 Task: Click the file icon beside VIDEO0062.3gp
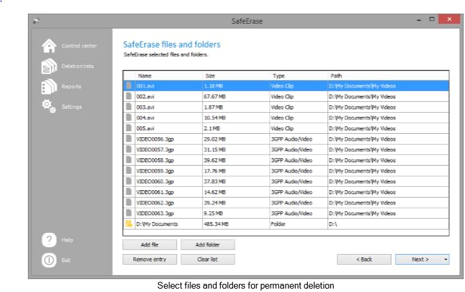tap(128, 202)
